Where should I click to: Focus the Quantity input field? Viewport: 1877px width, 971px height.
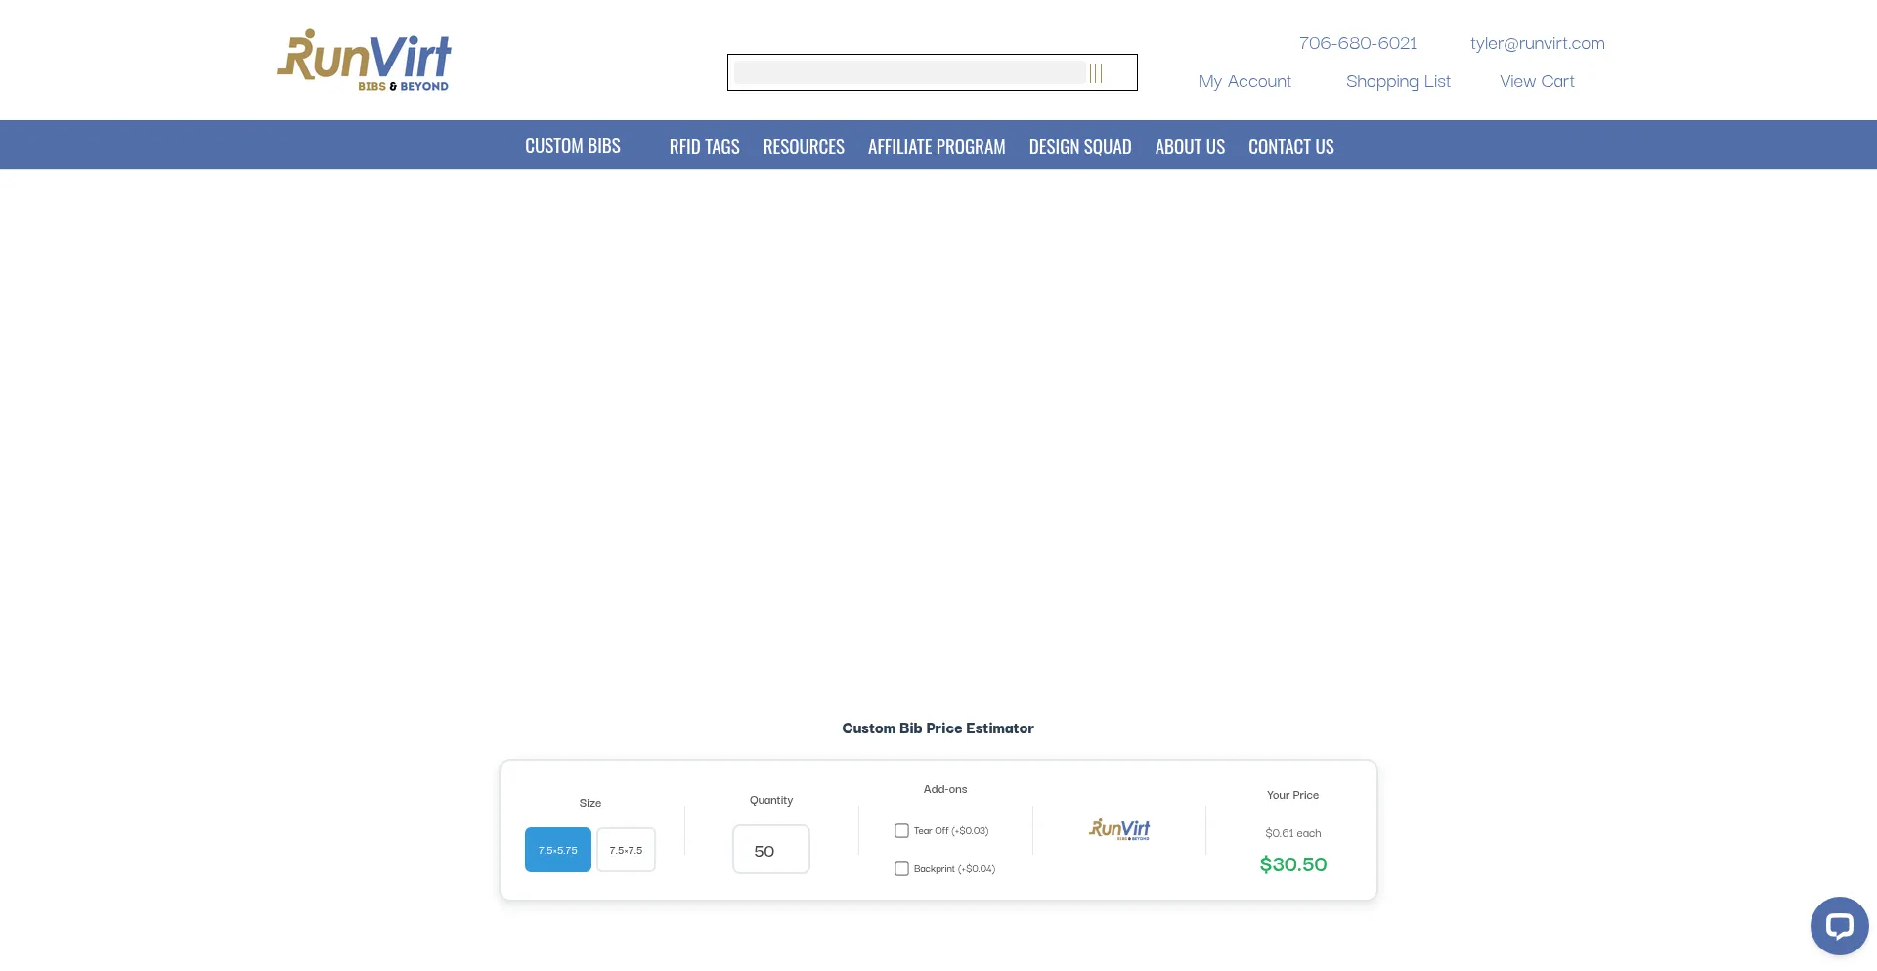coord(770,850)
